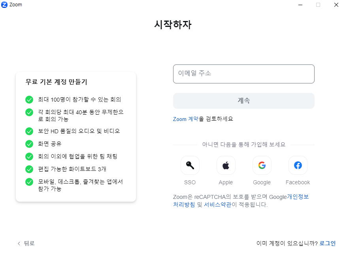Click the text 아니면 다음을 통해 가입해 보세요
The width and height of the screenshot is (345, 259).
pos(243,144)
